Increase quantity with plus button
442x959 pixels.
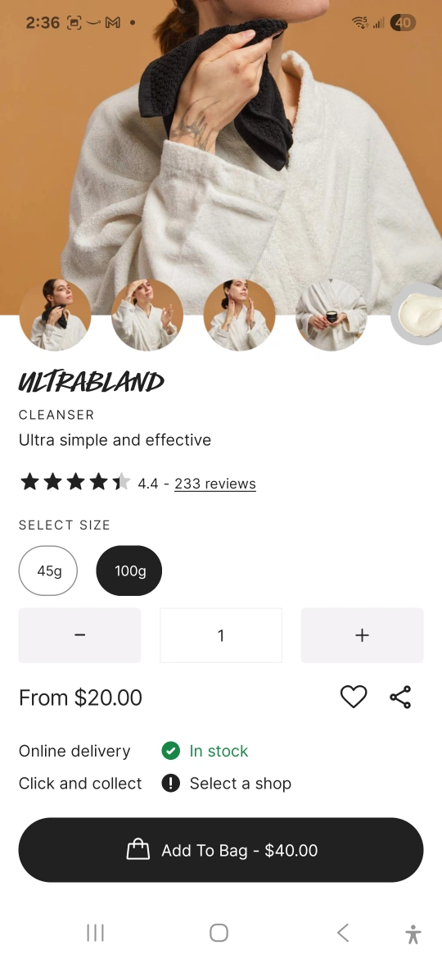coord(362,635)
